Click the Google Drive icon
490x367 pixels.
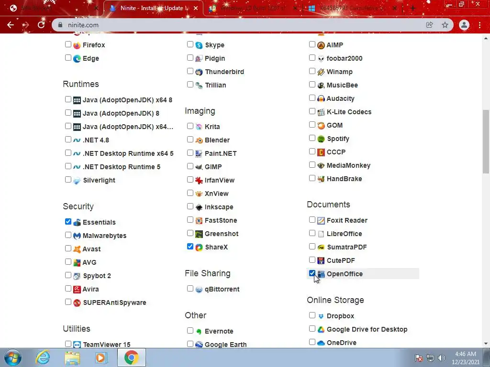(x=321, y=330)
